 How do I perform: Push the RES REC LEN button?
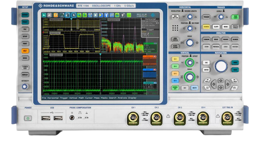pos(175,17)
